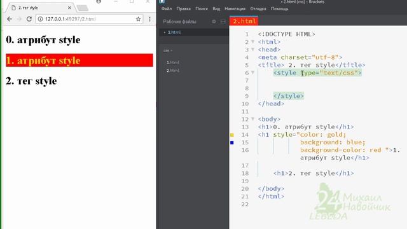Click the gold color marker on line 14
The width and height of the screenshot is (407, 229).
(x=231, y=135)
